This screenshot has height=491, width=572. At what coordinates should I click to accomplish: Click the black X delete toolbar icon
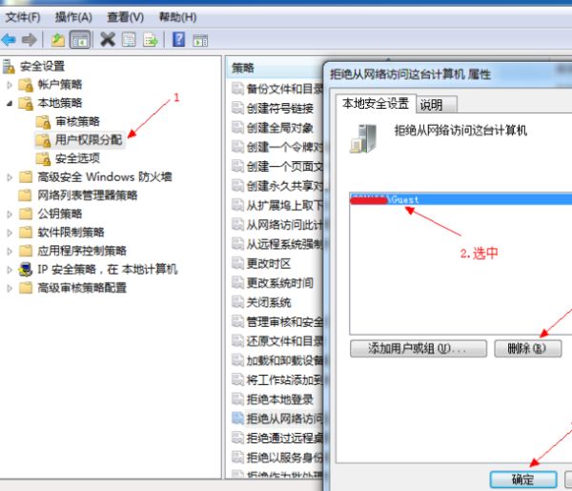point(108,39)
